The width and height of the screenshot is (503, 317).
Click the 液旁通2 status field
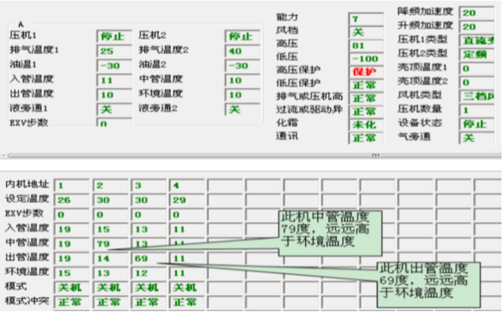click(x=242, y=109)
